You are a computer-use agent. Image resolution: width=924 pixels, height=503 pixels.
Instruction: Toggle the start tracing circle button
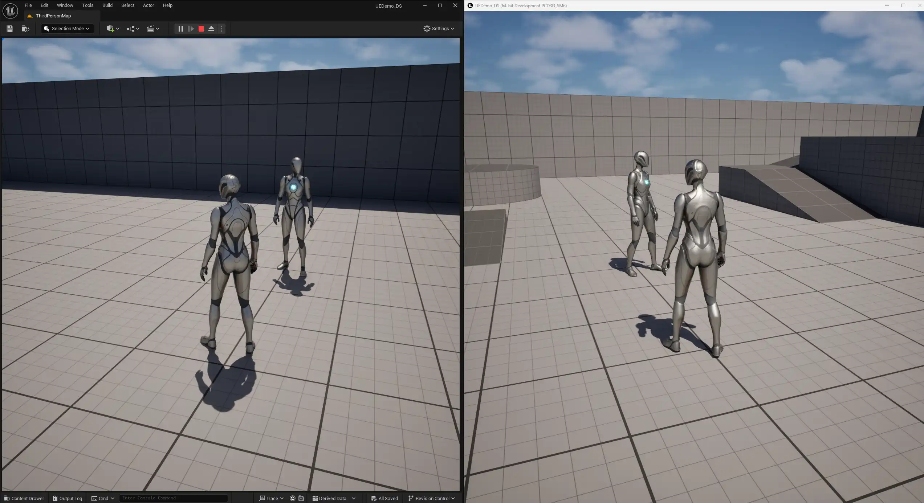tap(293, 498)
